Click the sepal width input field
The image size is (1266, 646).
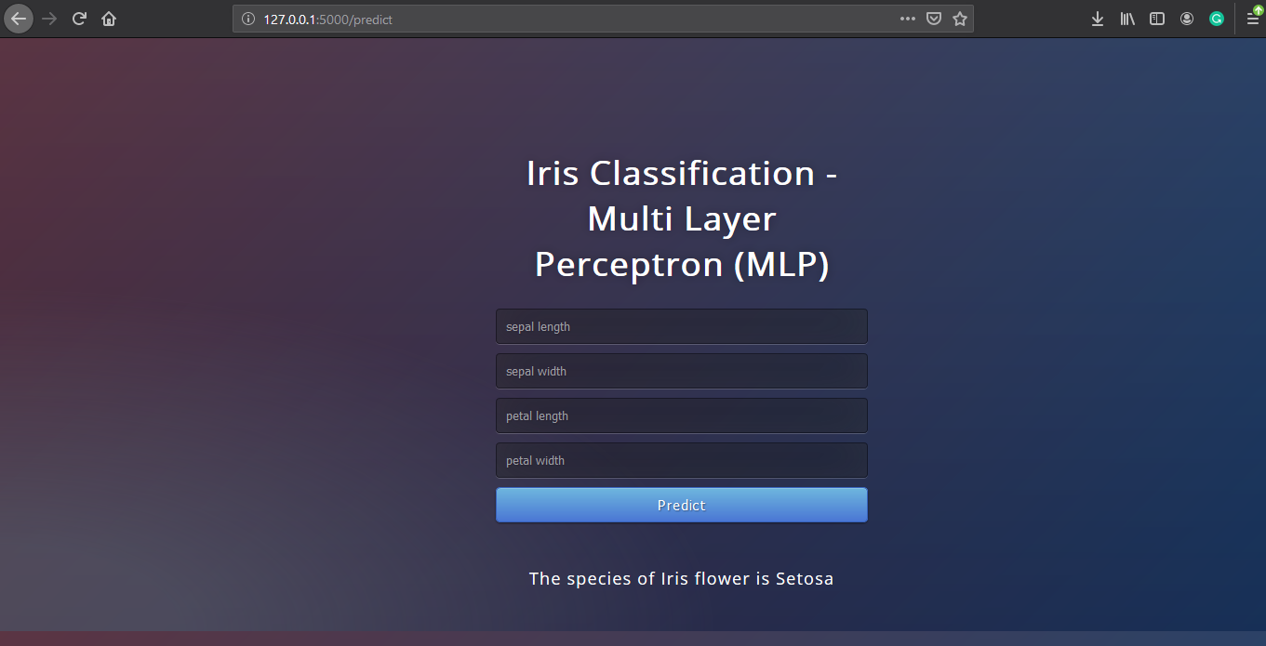click(x=681, y=371)
